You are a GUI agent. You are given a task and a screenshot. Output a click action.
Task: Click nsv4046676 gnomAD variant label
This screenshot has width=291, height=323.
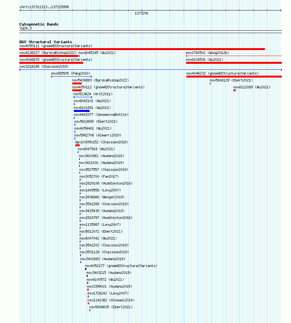pyautogui.click(x=56, y=60)
